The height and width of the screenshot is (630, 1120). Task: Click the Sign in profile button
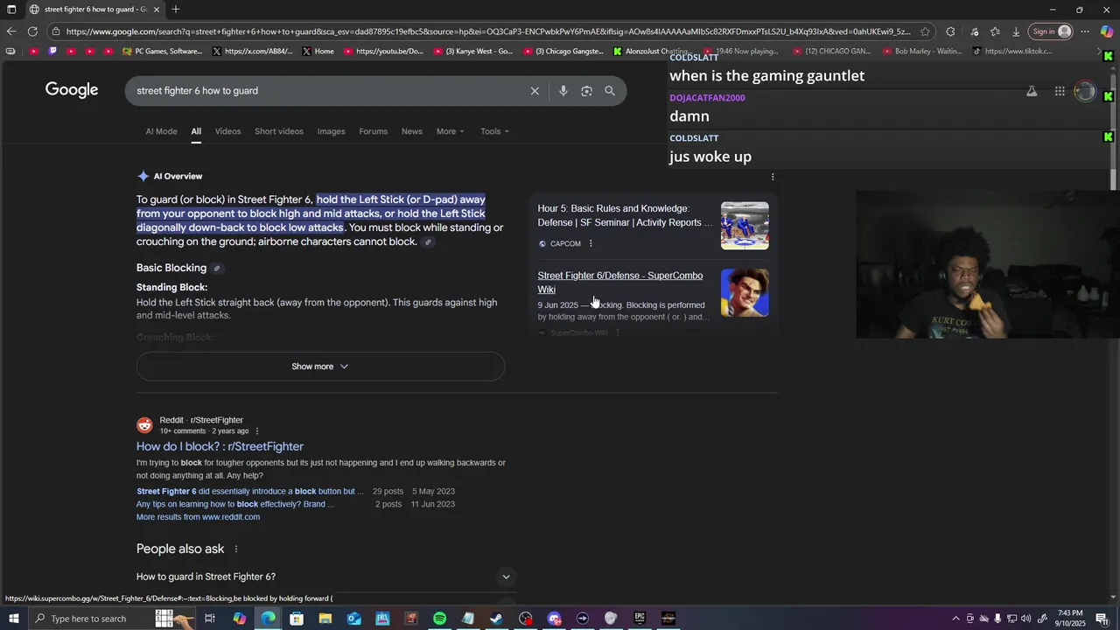pyautogui.click(x=1051, y=31)
